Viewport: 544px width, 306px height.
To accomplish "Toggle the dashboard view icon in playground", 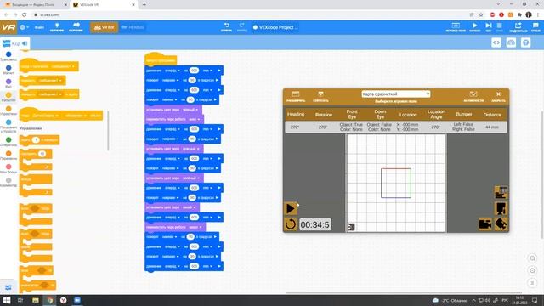I will pyautogui.click(x=501, y=193).
